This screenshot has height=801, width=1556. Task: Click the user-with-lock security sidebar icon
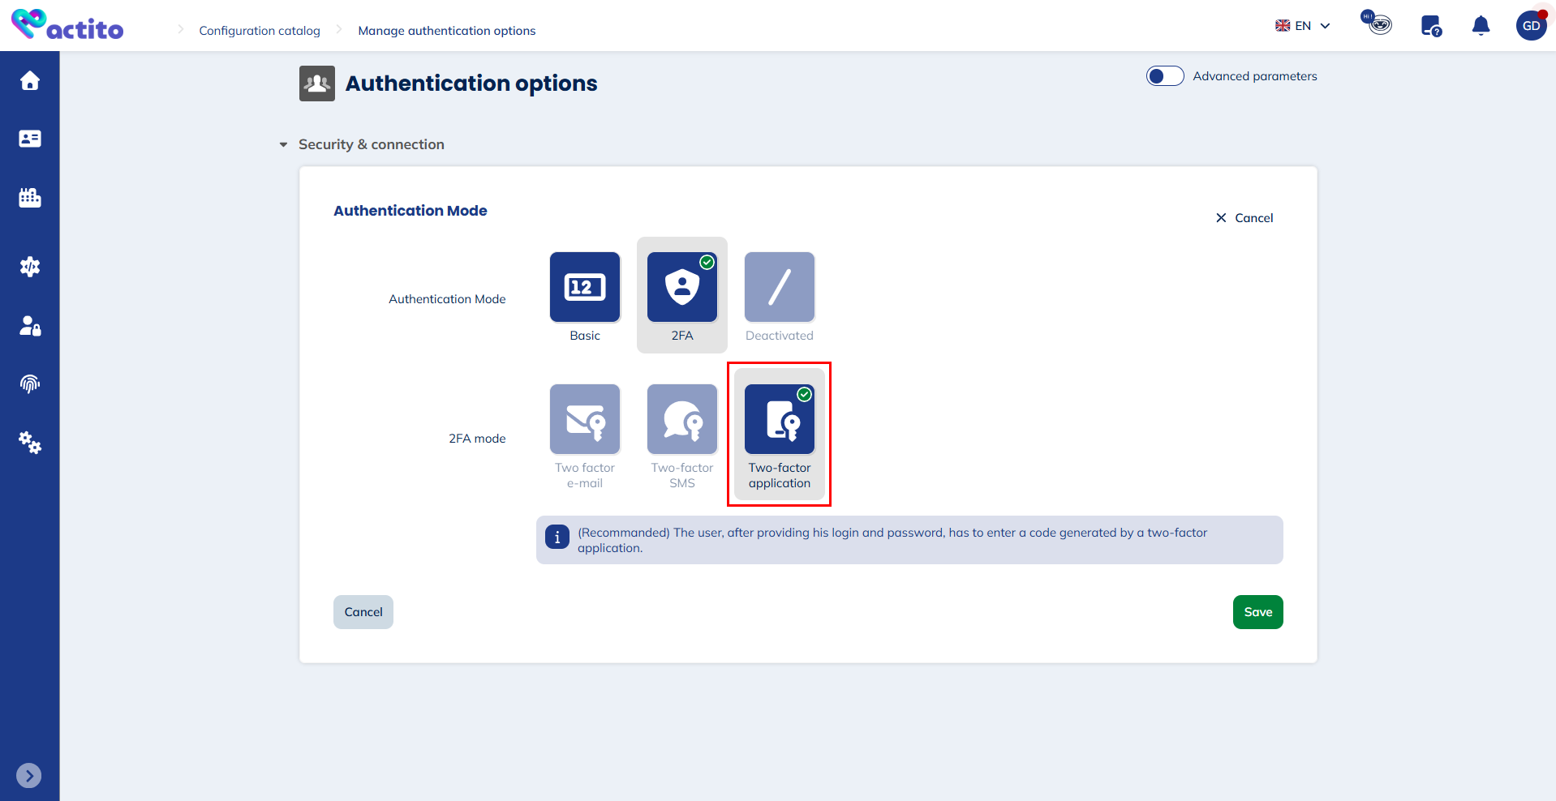[29, 326]
